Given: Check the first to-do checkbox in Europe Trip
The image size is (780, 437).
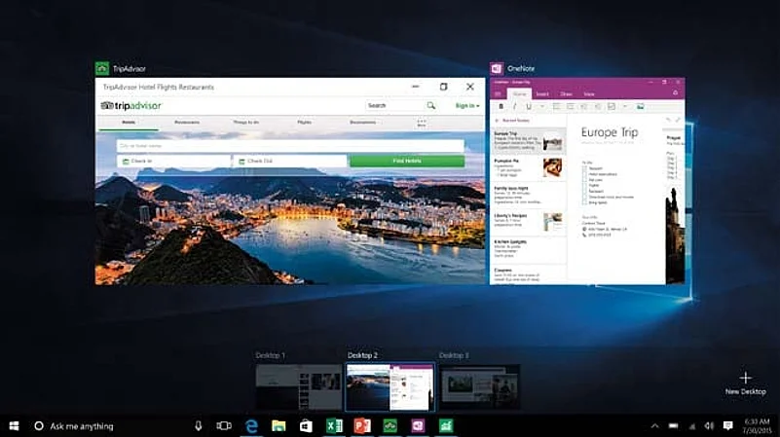Looking at the screenshot, I should click(x=584, y=168).
